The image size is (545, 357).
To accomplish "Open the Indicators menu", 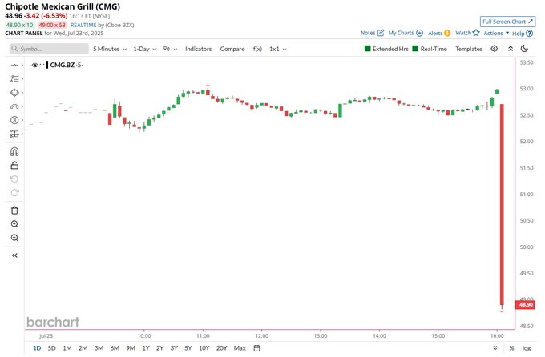I will 198,49.
